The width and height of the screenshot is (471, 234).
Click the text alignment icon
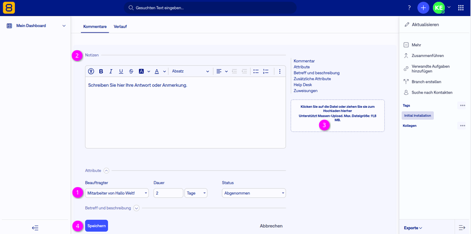tap(219, 71)
